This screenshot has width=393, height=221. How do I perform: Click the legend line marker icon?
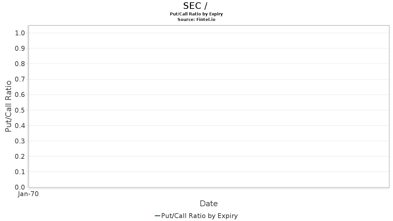tap(157, 216)
